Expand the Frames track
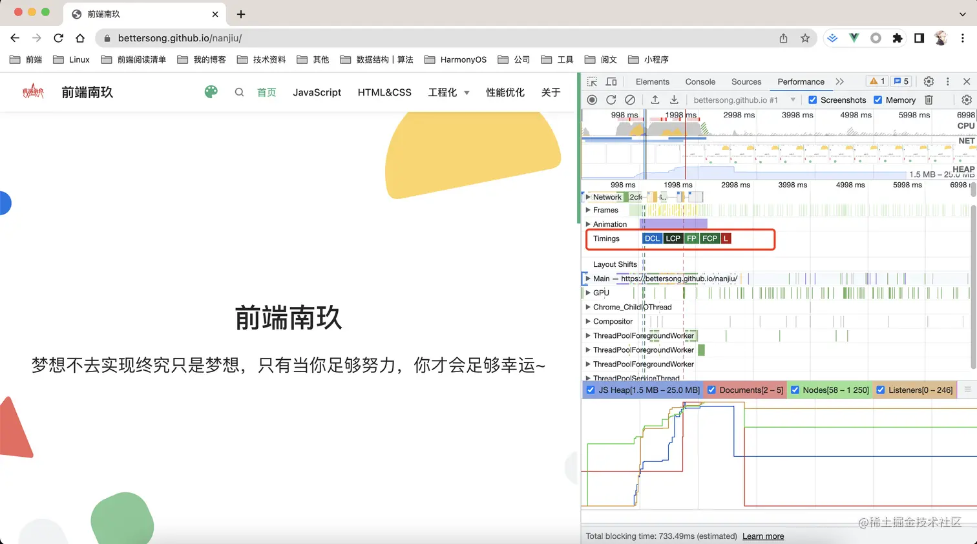The height and width of the screenshot is (544, 977). tap(588, 210)
